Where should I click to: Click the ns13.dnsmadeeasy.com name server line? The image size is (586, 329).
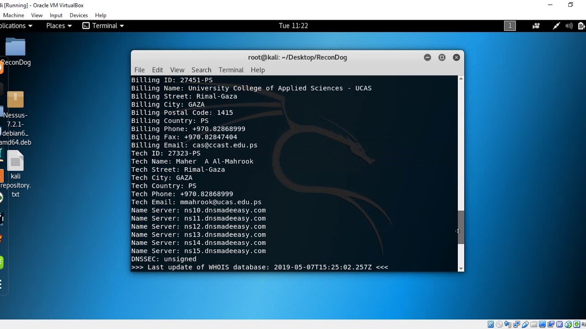[199, 235]
